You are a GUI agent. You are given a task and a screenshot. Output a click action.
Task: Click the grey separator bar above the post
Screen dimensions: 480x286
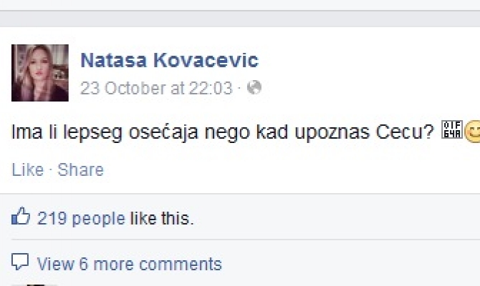click(240, 19)
